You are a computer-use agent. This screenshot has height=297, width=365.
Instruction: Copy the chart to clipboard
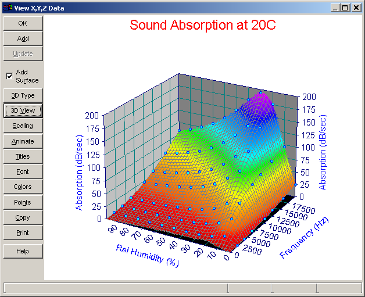(23, 217)
